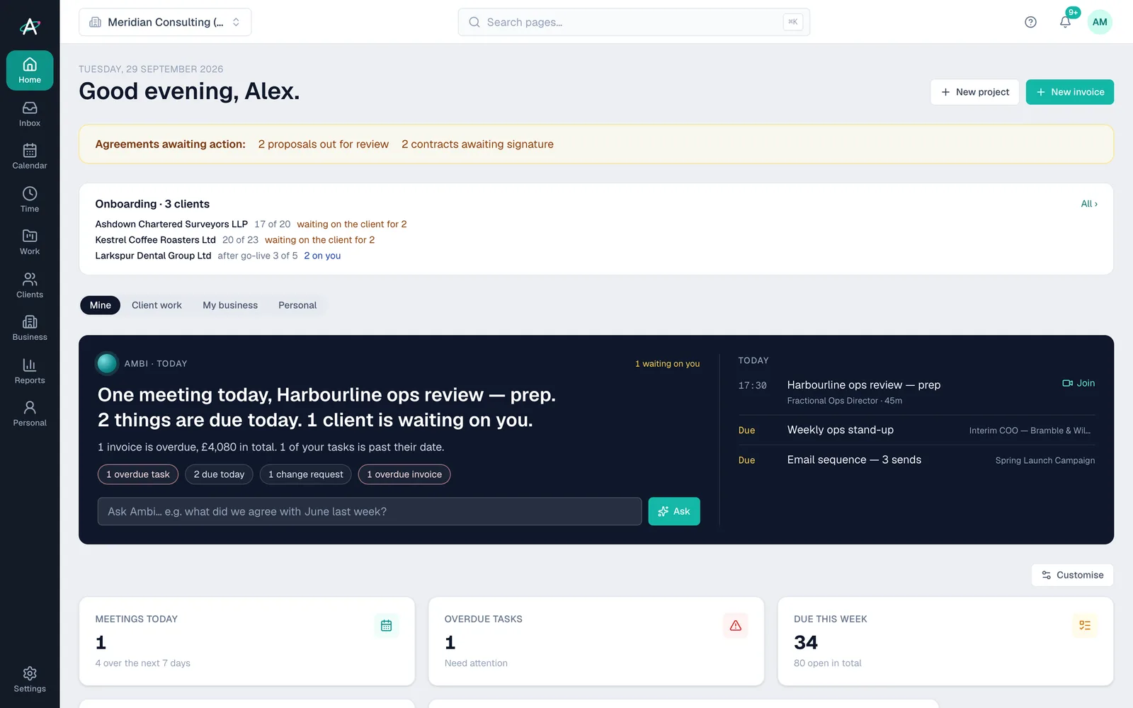Open Ashdown Chartered Surveyors LLP onboarding
Viewport: 1133px width, 708px height.
coord(171,224)
